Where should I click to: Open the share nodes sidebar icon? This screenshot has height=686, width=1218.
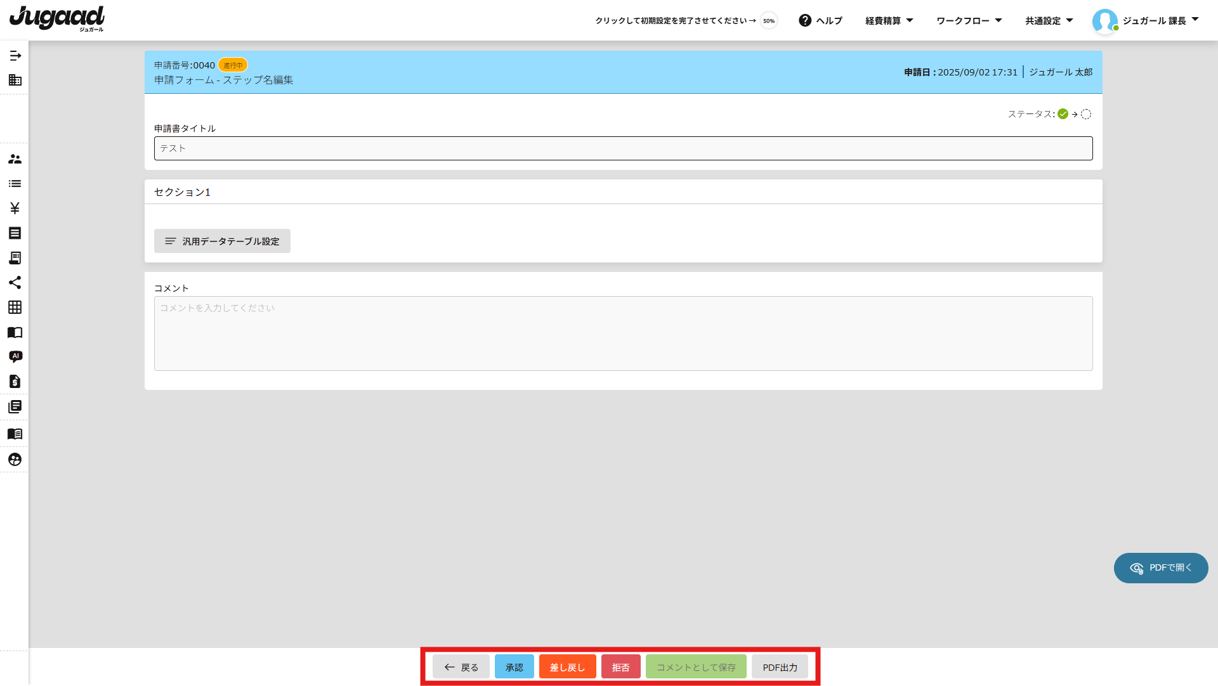[x=15, y=283]
